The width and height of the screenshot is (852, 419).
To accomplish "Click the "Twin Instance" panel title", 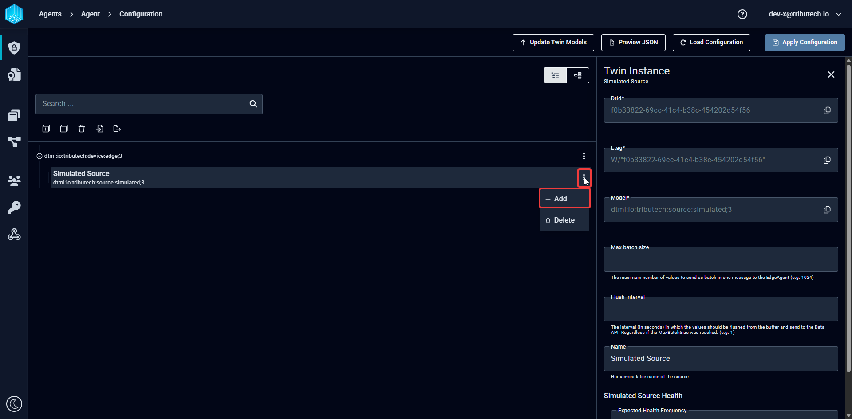I will pos(637,71).
